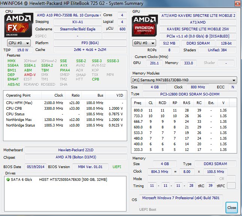Click the empty Mode field under Memory
This screenshot has height=216, width=242.
click(181, 179)
